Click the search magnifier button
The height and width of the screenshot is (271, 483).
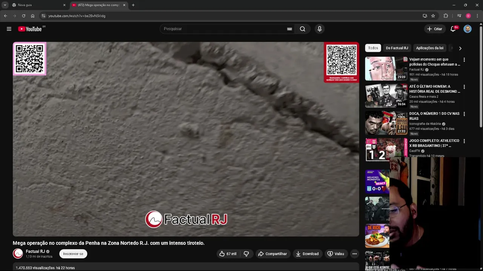(x=302, y=29)
